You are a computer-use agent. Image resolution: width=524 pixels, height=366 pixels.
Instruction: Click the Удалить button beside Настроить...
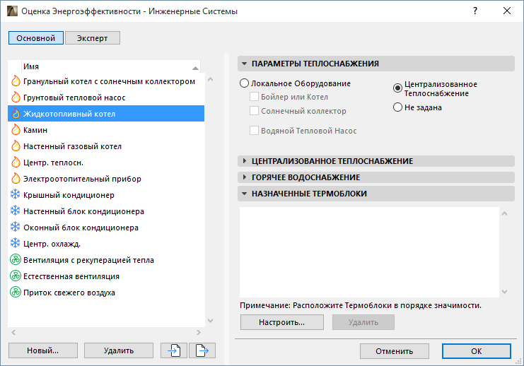tap(363, 322)
